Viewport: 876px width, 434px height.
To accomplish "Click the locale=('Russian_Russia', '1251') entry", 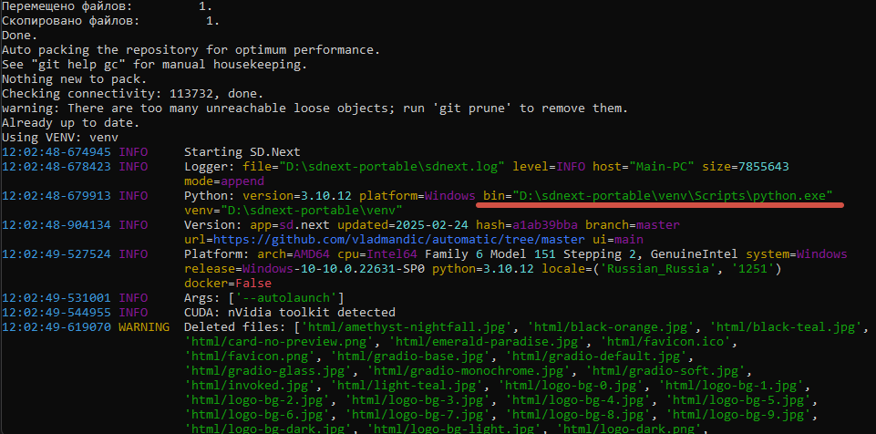I will pos(662,269).
